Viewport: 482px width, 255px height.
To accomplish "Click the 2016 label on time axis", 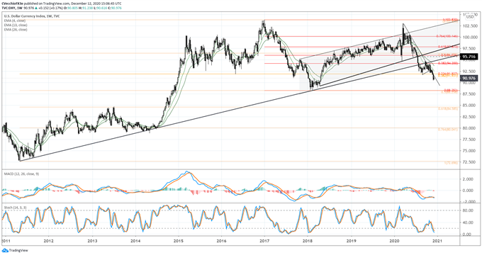I will click(222, 241).
